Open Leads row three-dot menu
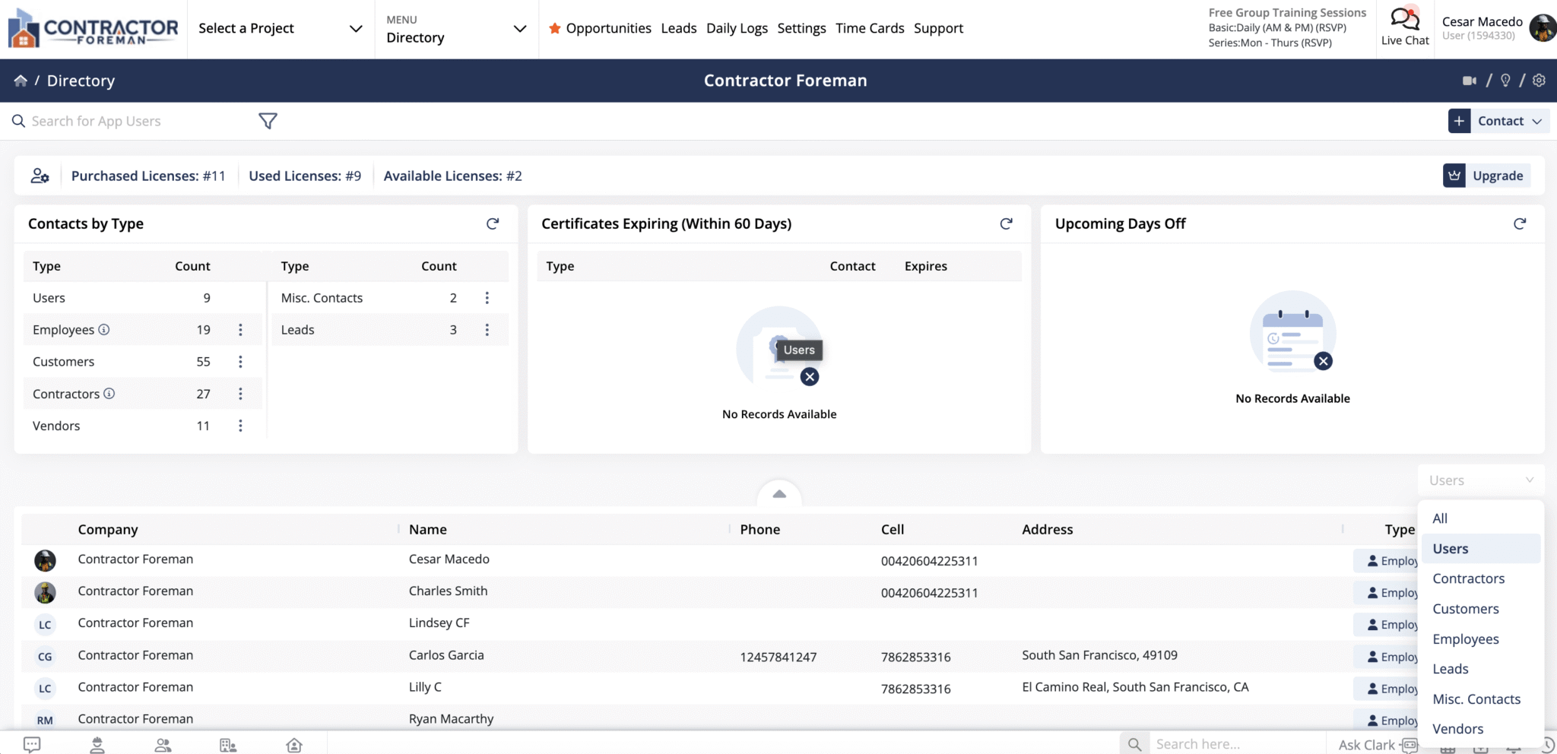This screenshot has height=754, width=1557. coord(487,330)
